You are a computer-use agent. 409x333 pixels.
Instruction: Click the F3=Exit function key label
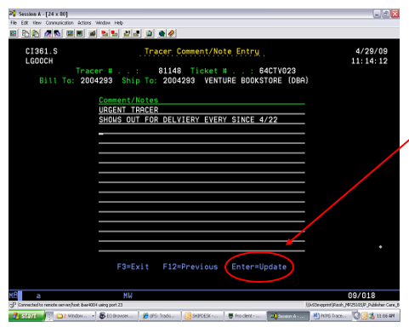pyautogui.click(x=133, y=267)
